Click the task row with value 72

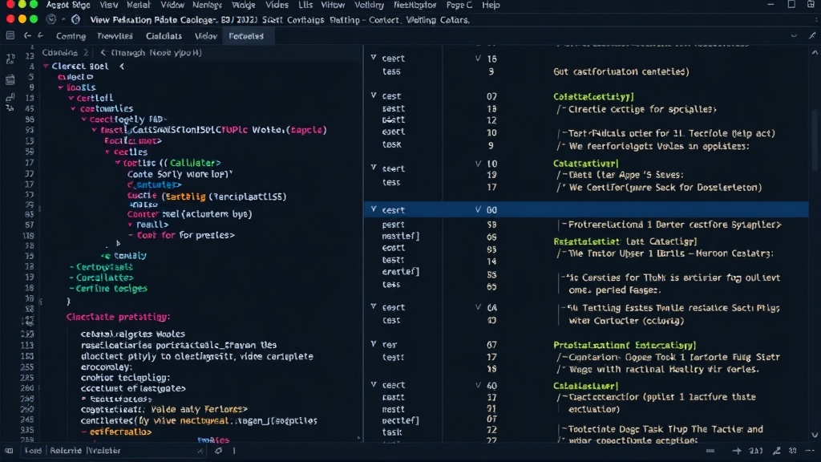[x=439, y=431]
